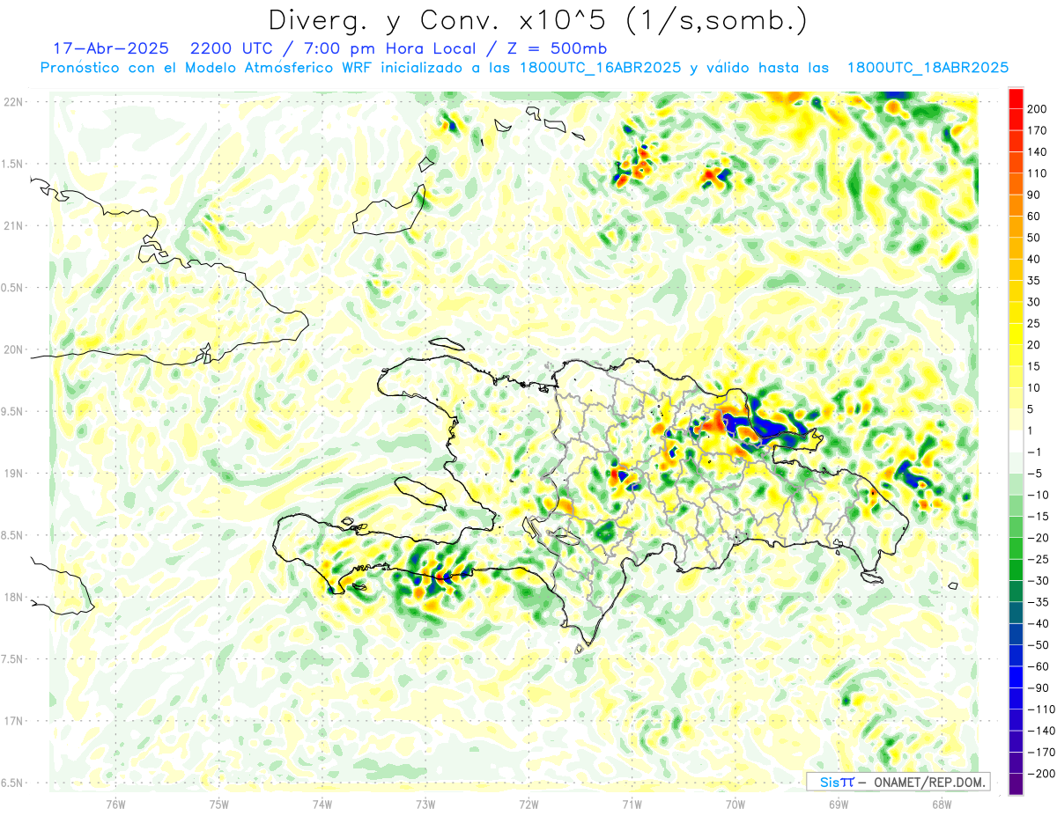The image size is (1057, 816).
Task: Click the '20N' latitude label
Action: pyautogui.click(x=12, y=349)
